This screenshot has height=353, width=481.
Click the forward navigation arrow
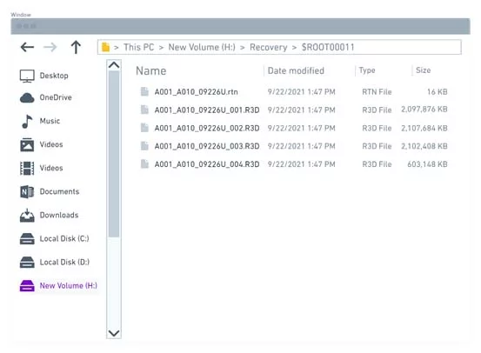[x=50, y=47]
